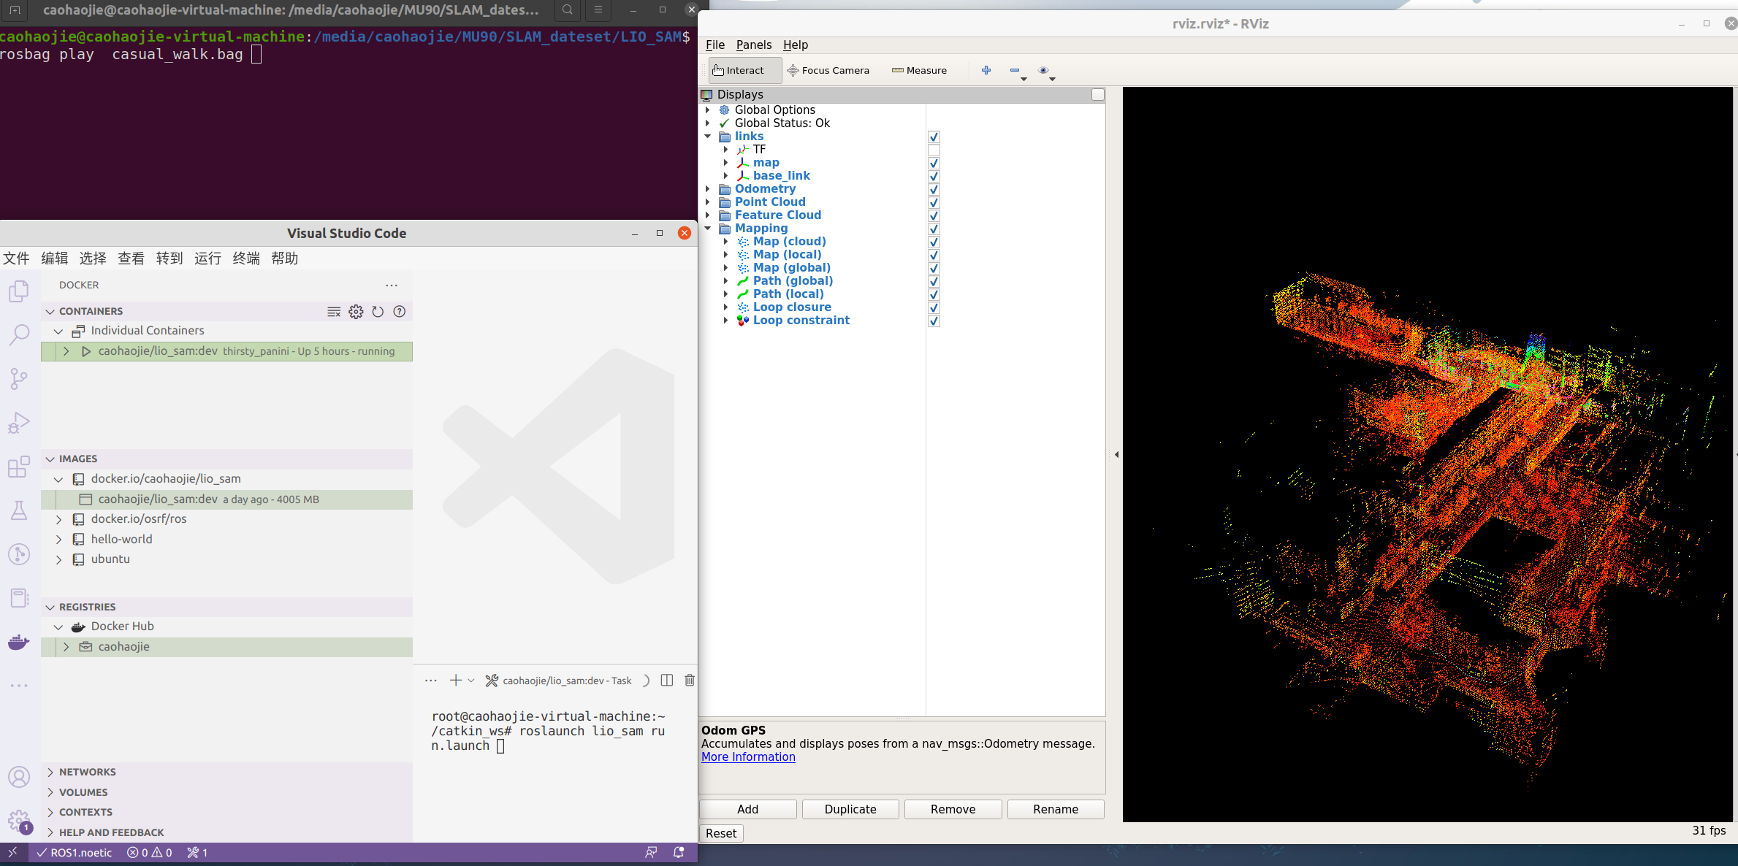Viewport: 1738px width, 866px height.
Task: Toggle the Loop constraint checkbox
Action: (x=934, y=321)
